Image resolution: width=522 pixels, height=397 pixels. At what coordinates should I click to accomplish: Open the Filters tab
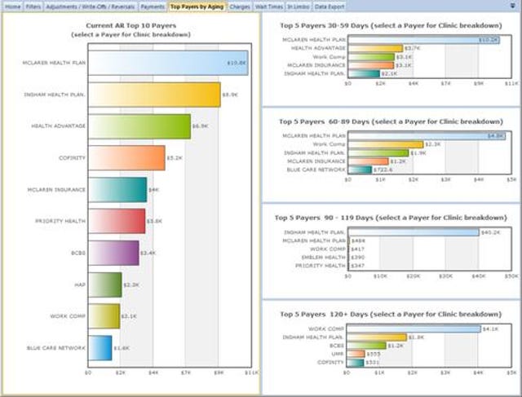[33, 7]
